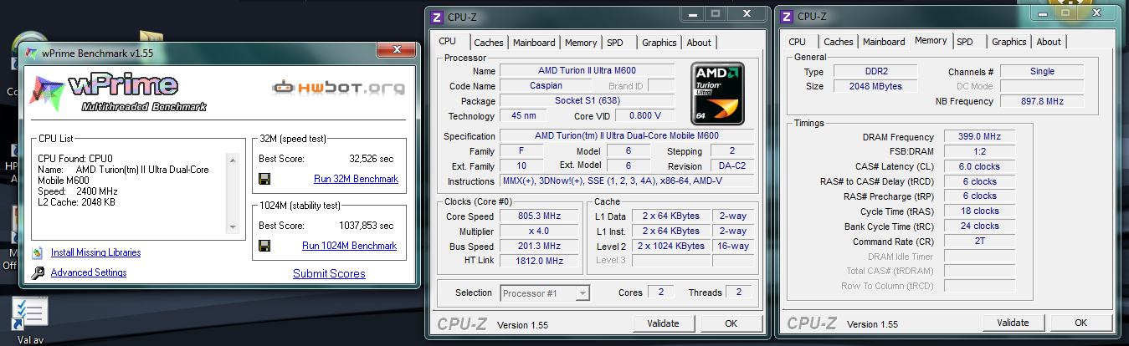The height and width of the screenshot is (346, 1129).
Task: Open Advanced Settings link
Action: click(x=89, y=272)
